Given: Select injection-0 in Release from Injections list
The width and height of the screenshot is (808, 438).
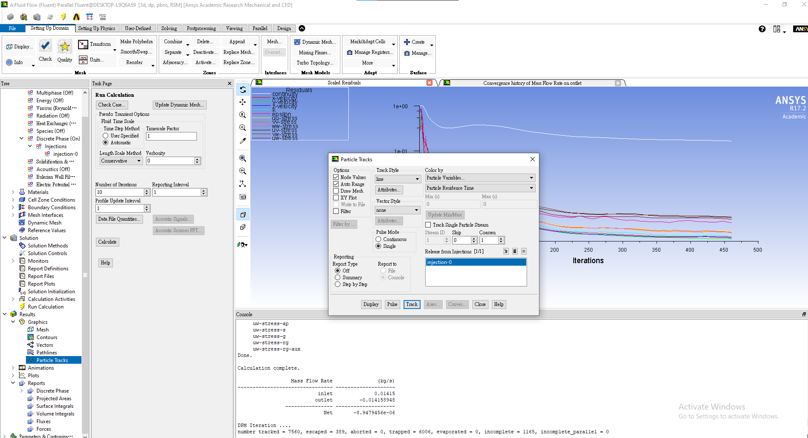Looking at the screenshot, I should point(476,262).
